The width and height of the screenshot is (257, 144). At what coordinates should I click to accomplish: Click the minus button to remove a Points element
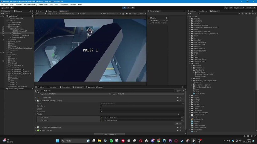[x=180, y=123]
